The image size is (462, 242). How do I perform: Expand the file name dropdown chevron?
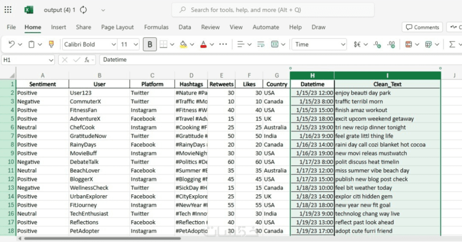[x=103, y=10]
